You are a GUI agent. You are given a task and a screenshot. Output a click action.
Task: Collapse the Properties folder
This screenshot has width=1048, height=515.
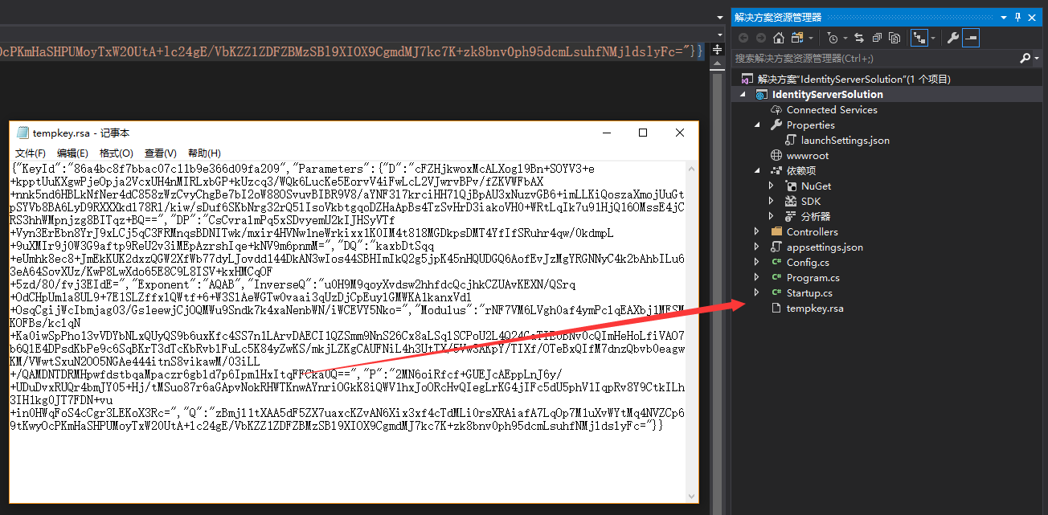(x=757, y=125)
